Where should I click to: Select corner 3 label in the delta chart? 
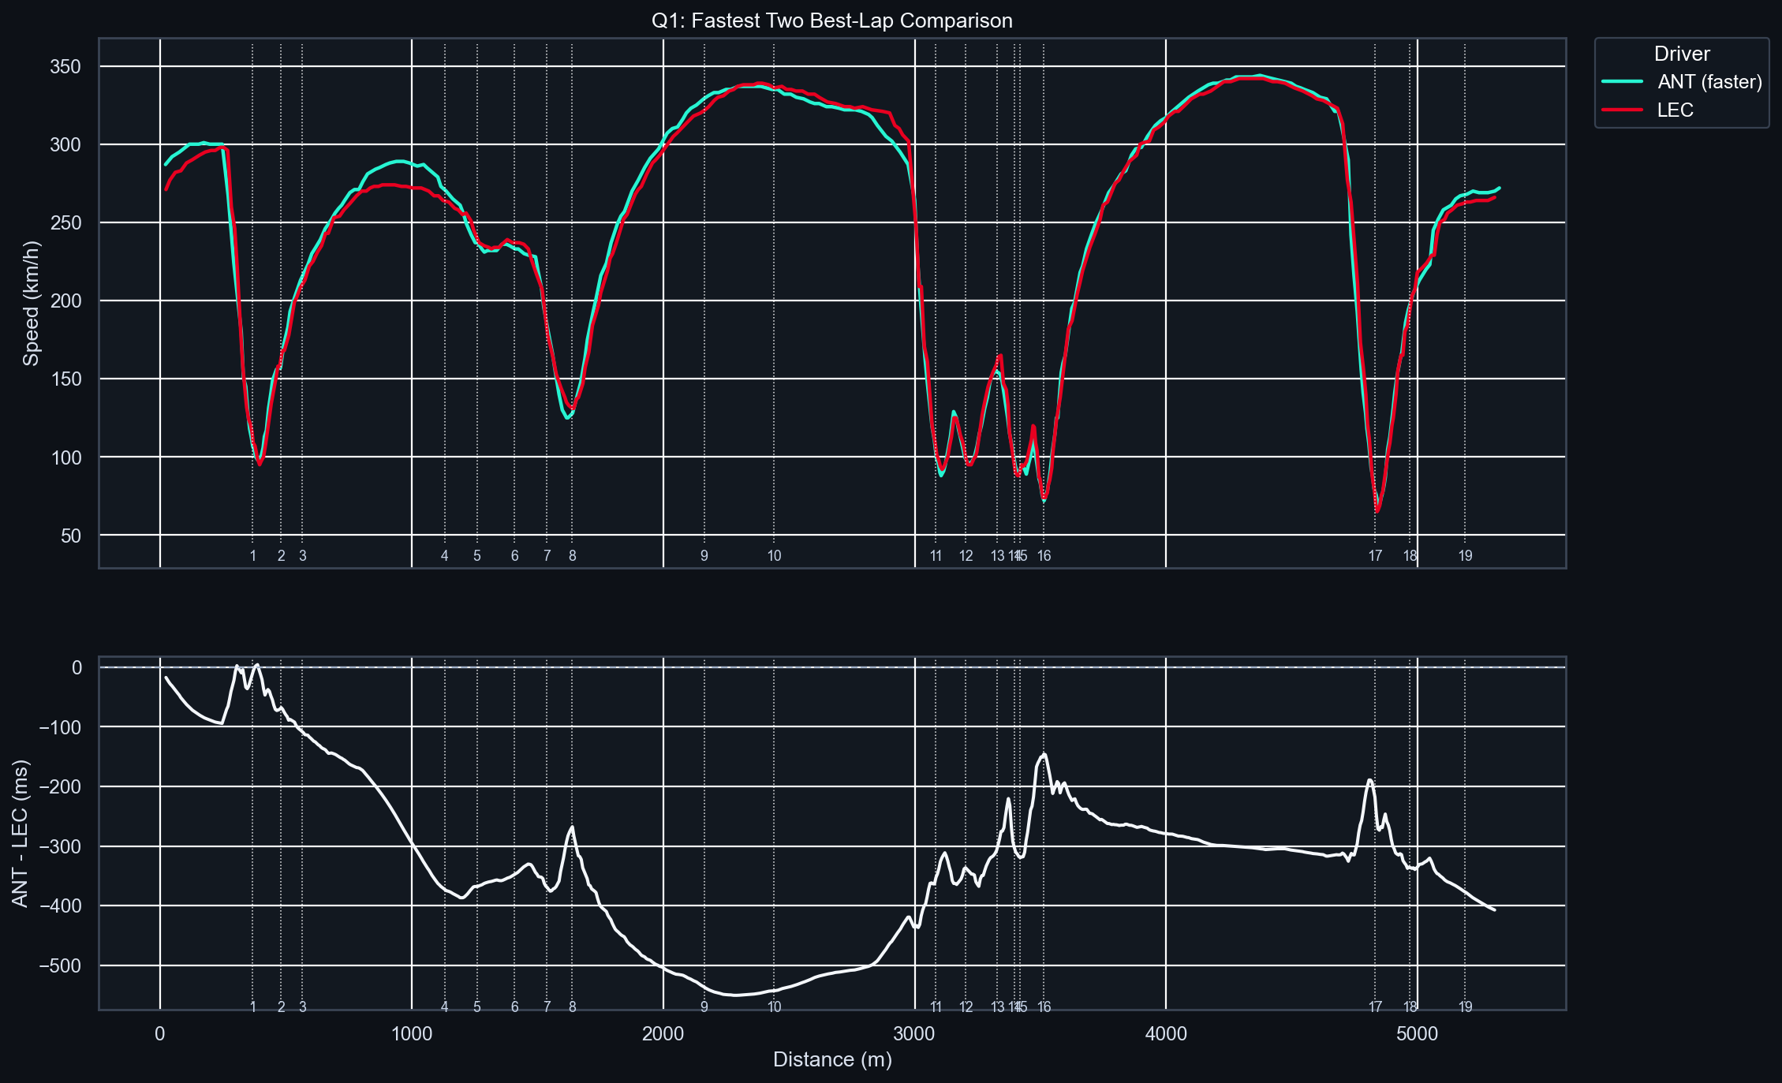point(303,1007)
